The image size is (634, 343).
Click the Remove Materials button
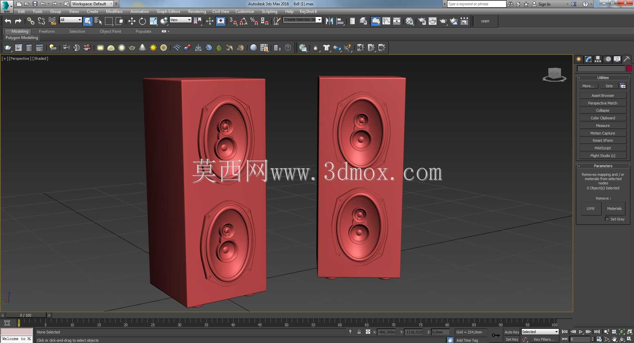pyautogui.click(x=614, y=209)
